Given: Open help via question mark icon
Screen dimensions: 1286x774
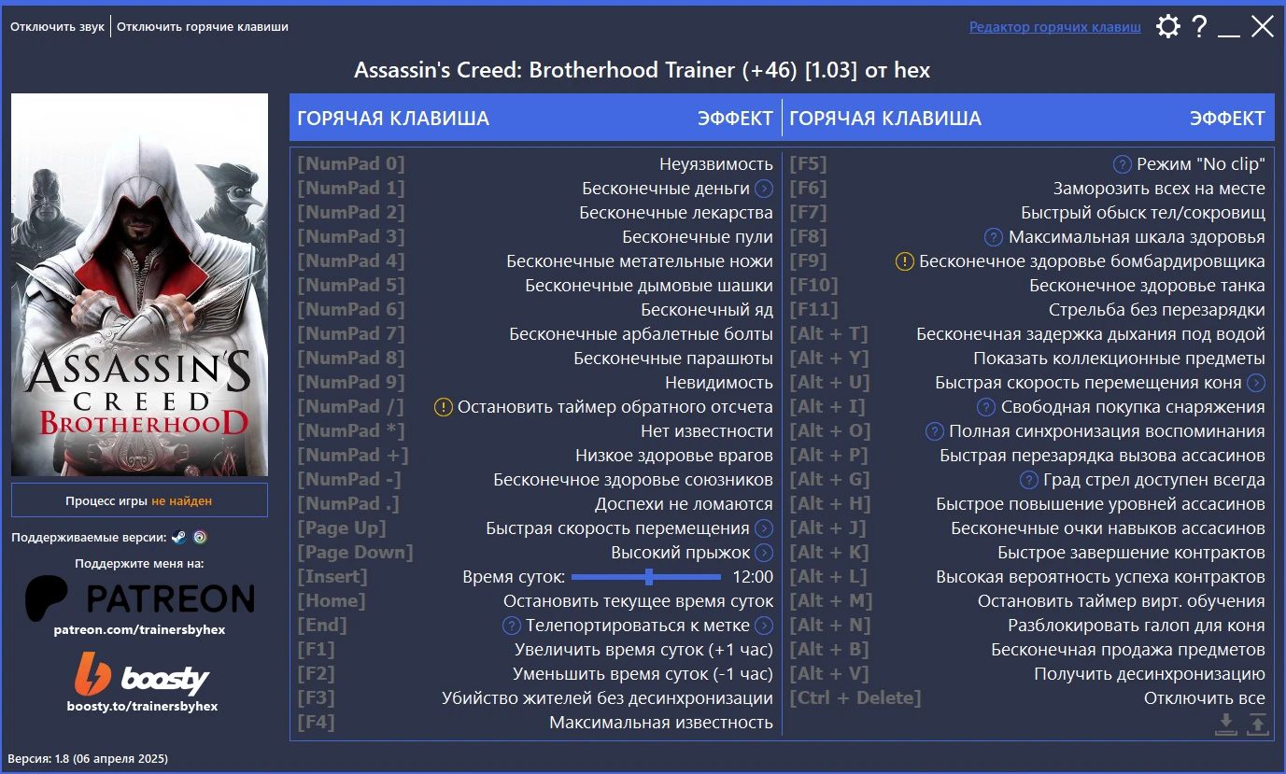Looking at the screenshot, I should [x=1200, y=26].
